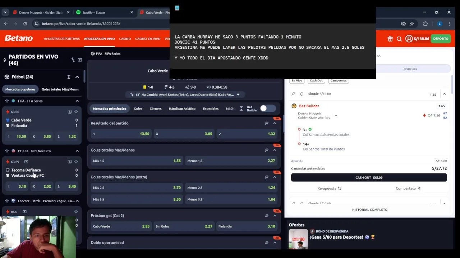Collapse the Próximo gol (Gol 2) market
This screenshot has height=258, width=460.
(275, 216)
